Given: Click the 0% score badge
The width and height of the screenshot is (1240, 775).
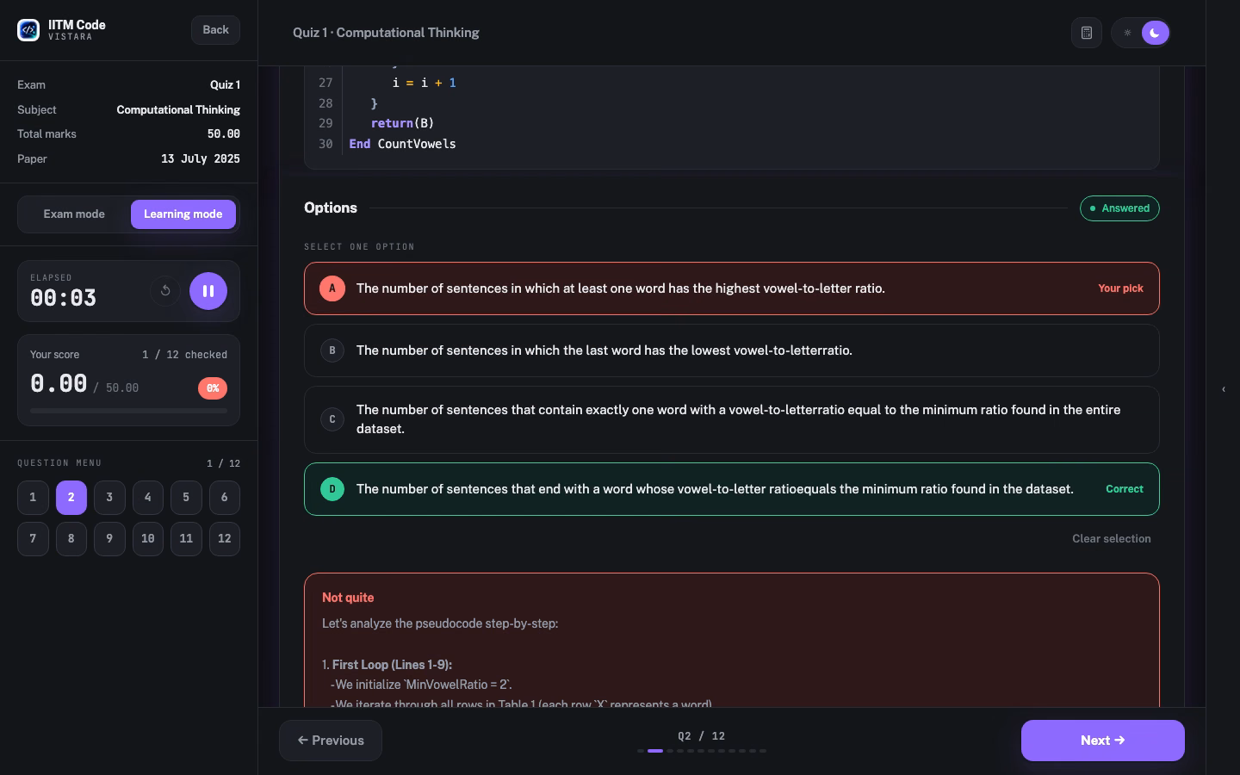Looking at the screenshot, I should (x=213, y=388).
